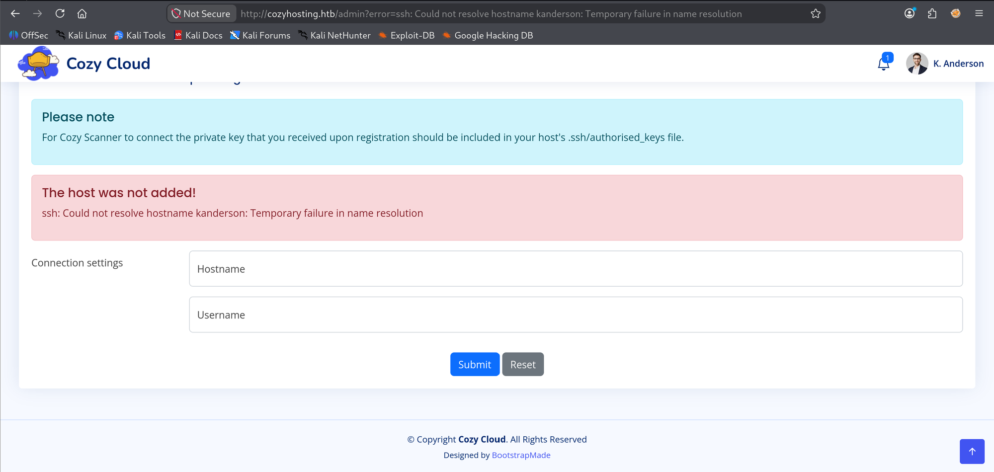
Task: Open the OffSec bookmark
Action: (29, 35)
